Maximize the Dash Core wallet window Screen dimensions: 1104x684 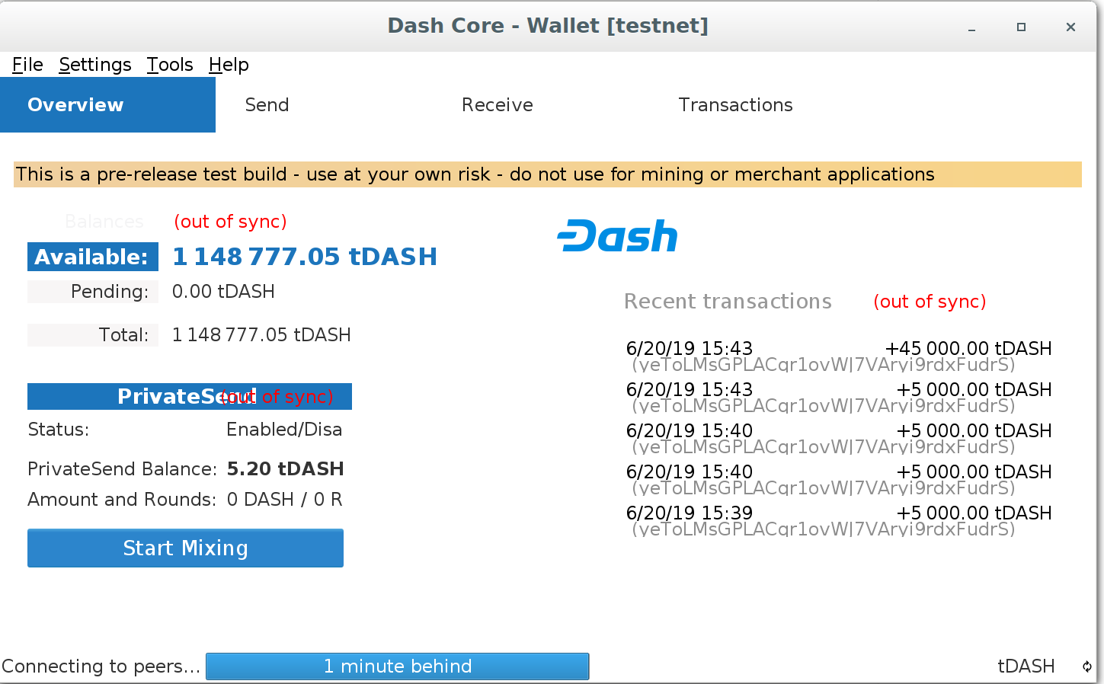(x=1021, y=27)
